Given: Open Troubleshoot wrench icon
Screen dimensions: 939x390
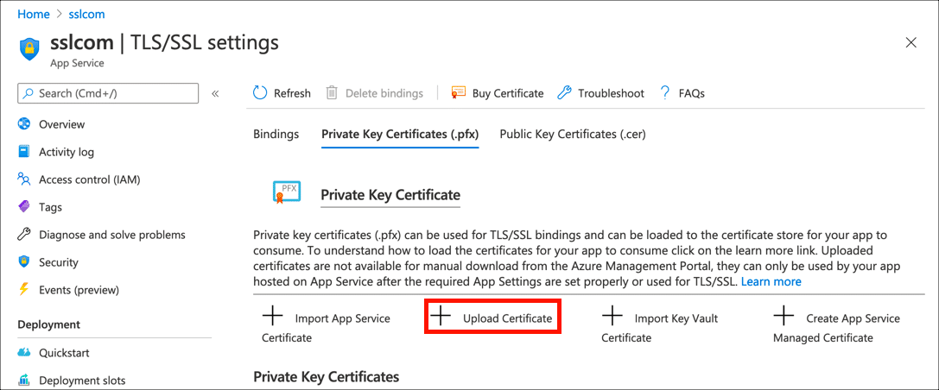Looking at the screenshot, I should point(564,93).
